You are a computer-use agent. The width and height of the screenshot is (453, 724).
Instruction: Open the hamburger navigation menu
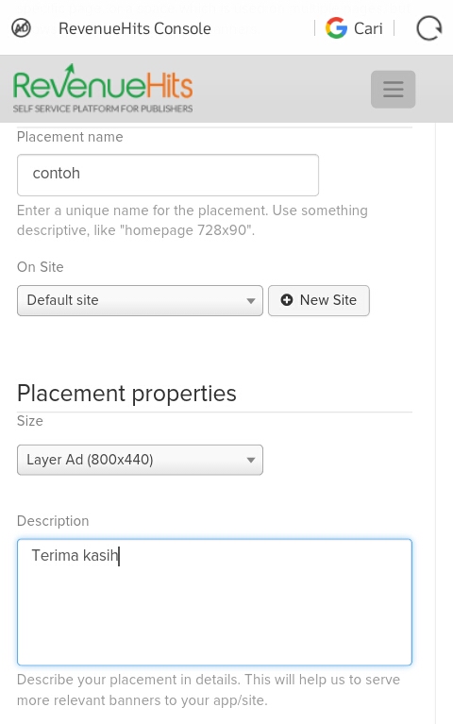(x=393, y=89)
